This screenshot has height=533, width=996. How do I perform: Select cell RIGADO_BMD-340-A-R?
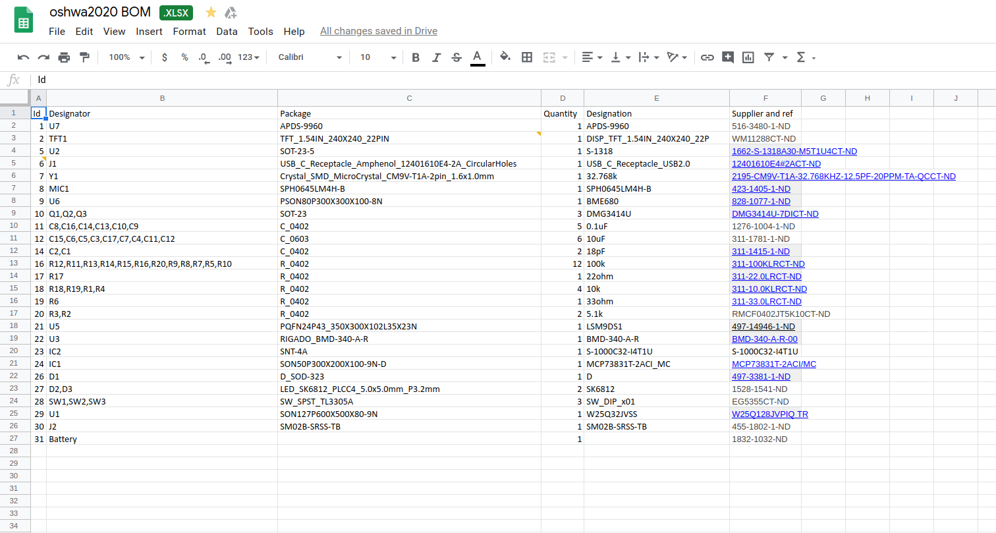click(409, 339)
